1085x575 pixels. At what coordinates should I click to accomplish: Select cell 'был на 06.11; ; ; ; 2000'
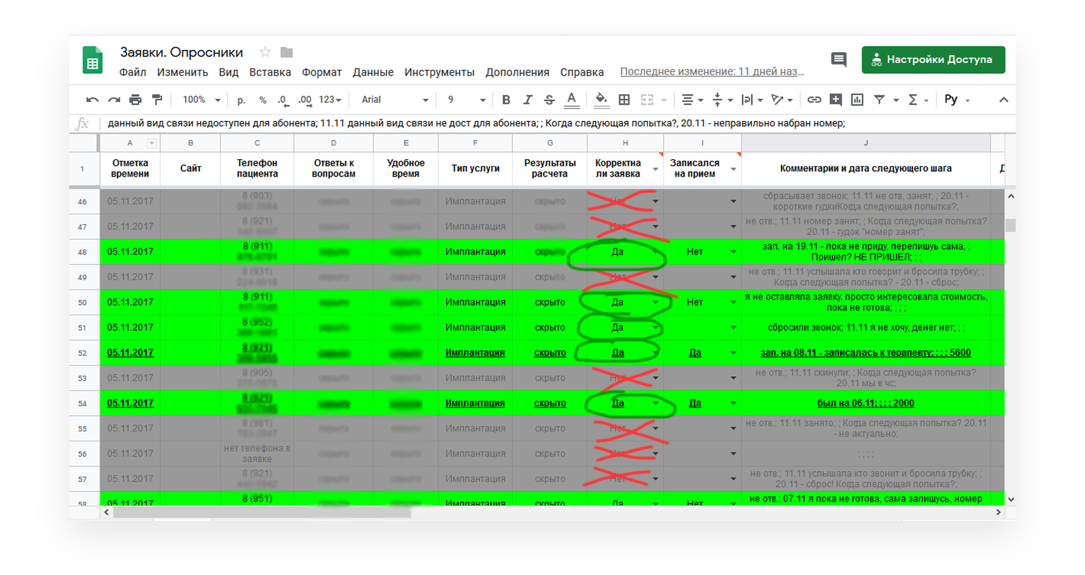click(x=866, y=403)
